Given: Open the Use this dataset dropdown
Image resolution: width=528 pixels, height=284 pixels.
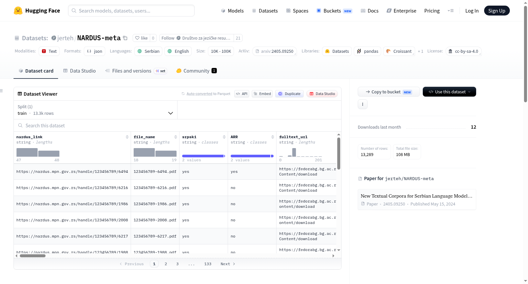Looking at the screenshot, I should (449, 92).
